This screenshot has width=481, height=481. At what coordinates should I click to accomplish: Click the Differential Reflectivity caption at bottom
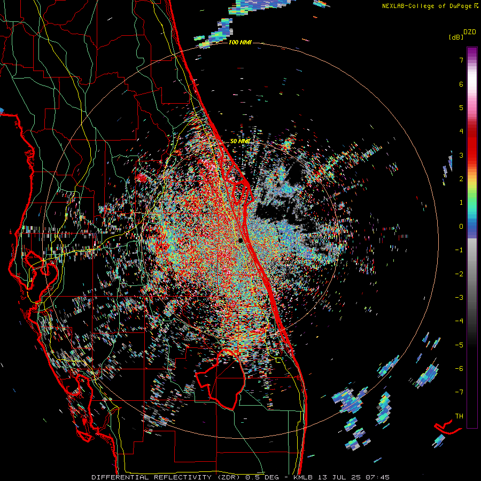pos(240,477)
